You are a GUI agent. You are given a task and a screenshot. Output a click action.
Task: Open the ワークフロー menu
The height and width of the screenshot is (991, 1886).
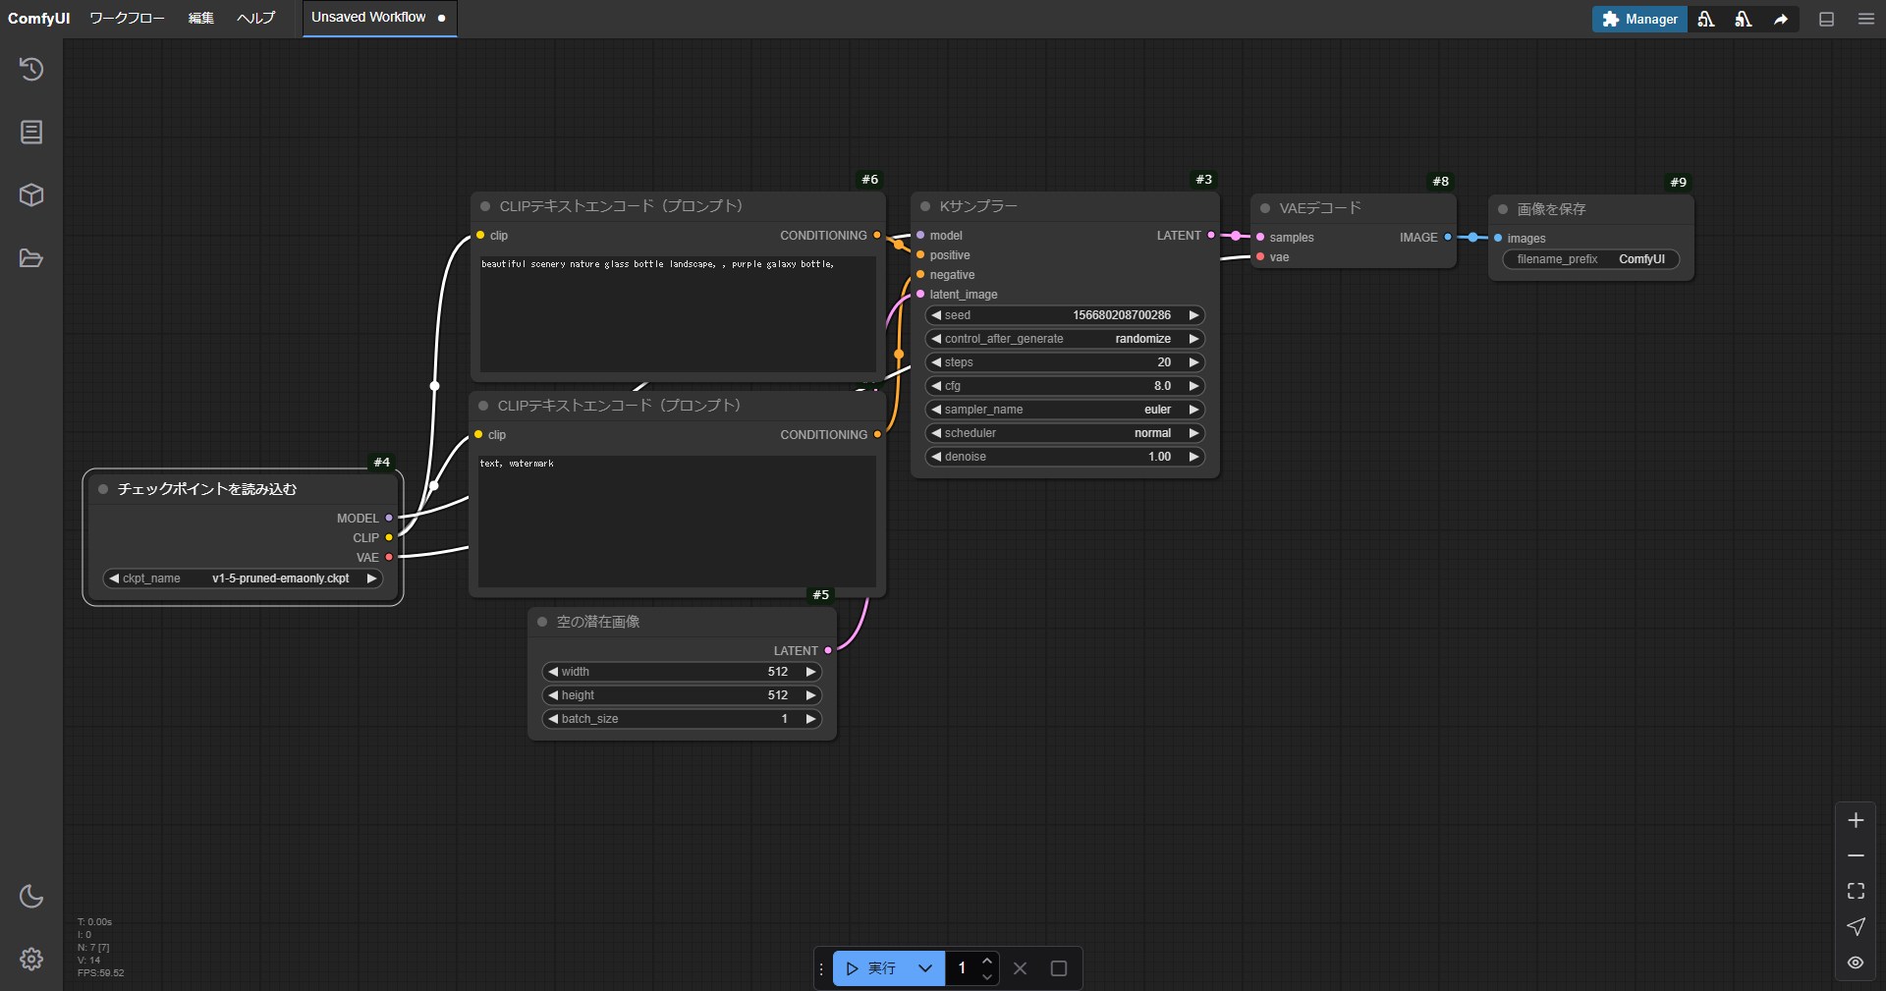tap(127, 18)
